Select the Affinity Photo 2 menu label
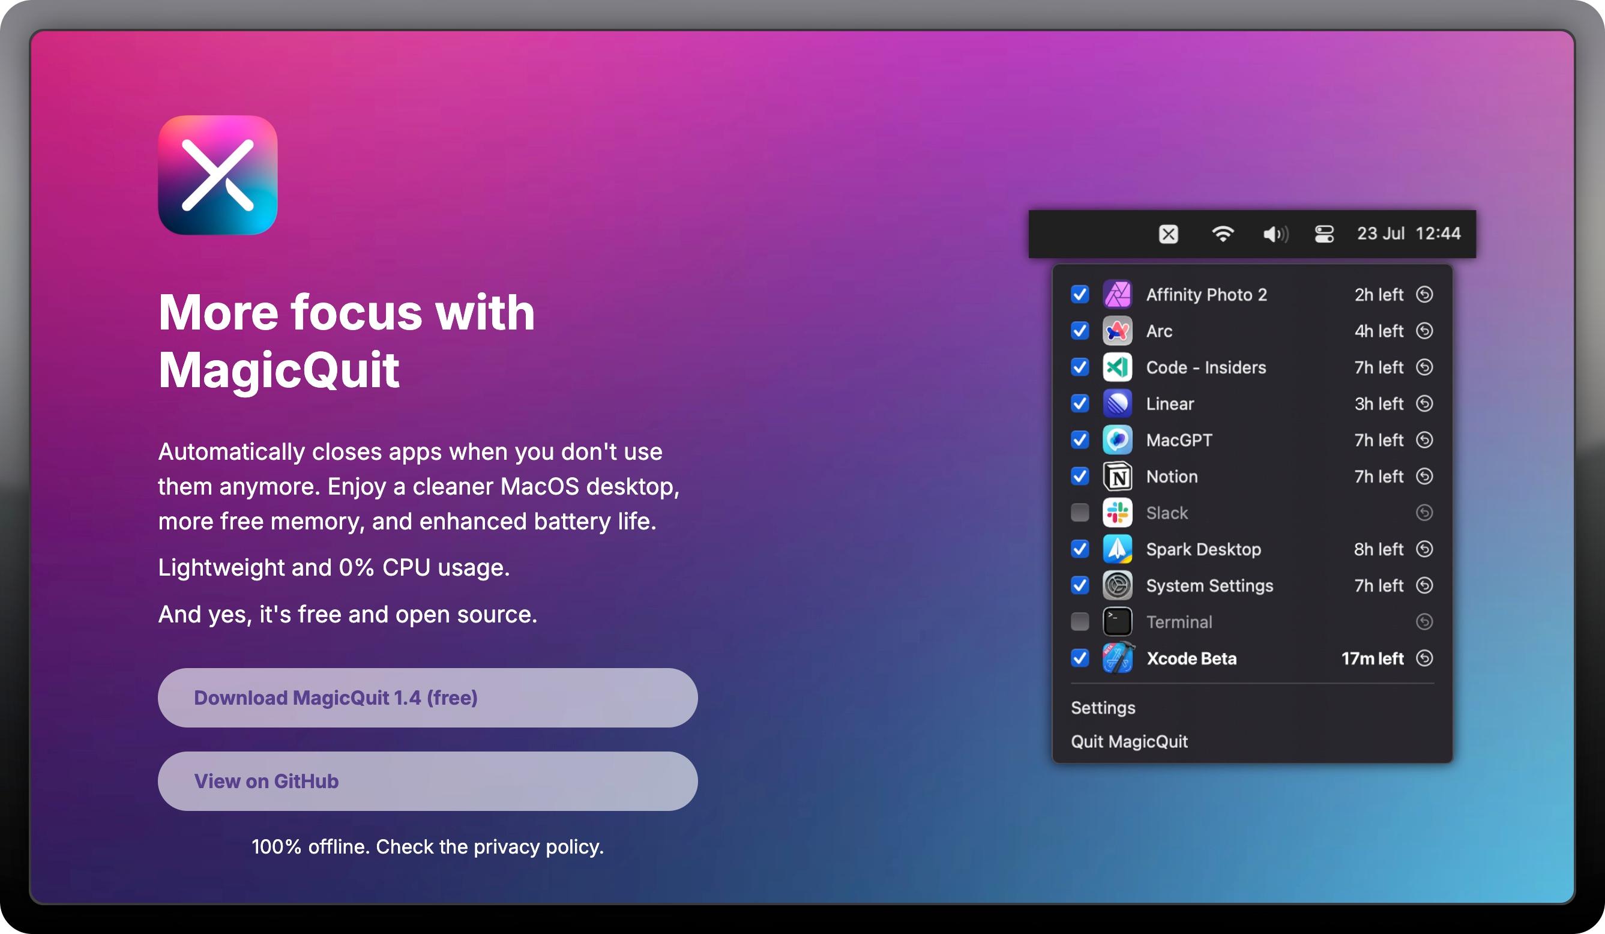This screenshot has height=934, width=1605. coord(1206,295)
